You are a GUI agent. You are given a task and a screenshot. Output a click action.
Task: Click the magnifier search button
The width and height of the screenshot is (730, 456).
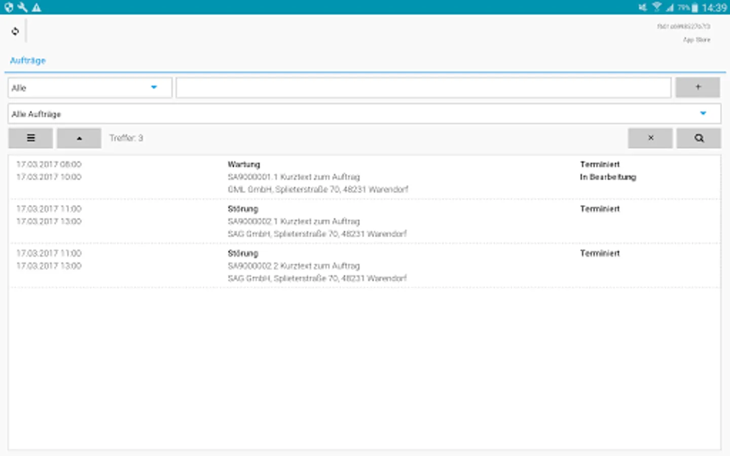699,138
